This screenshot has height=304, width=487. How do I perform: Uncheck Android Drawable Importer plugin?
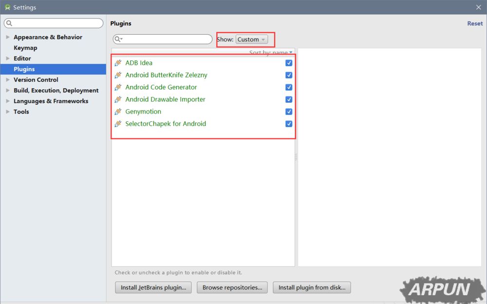pyautogui.click(x=289, y=99)
